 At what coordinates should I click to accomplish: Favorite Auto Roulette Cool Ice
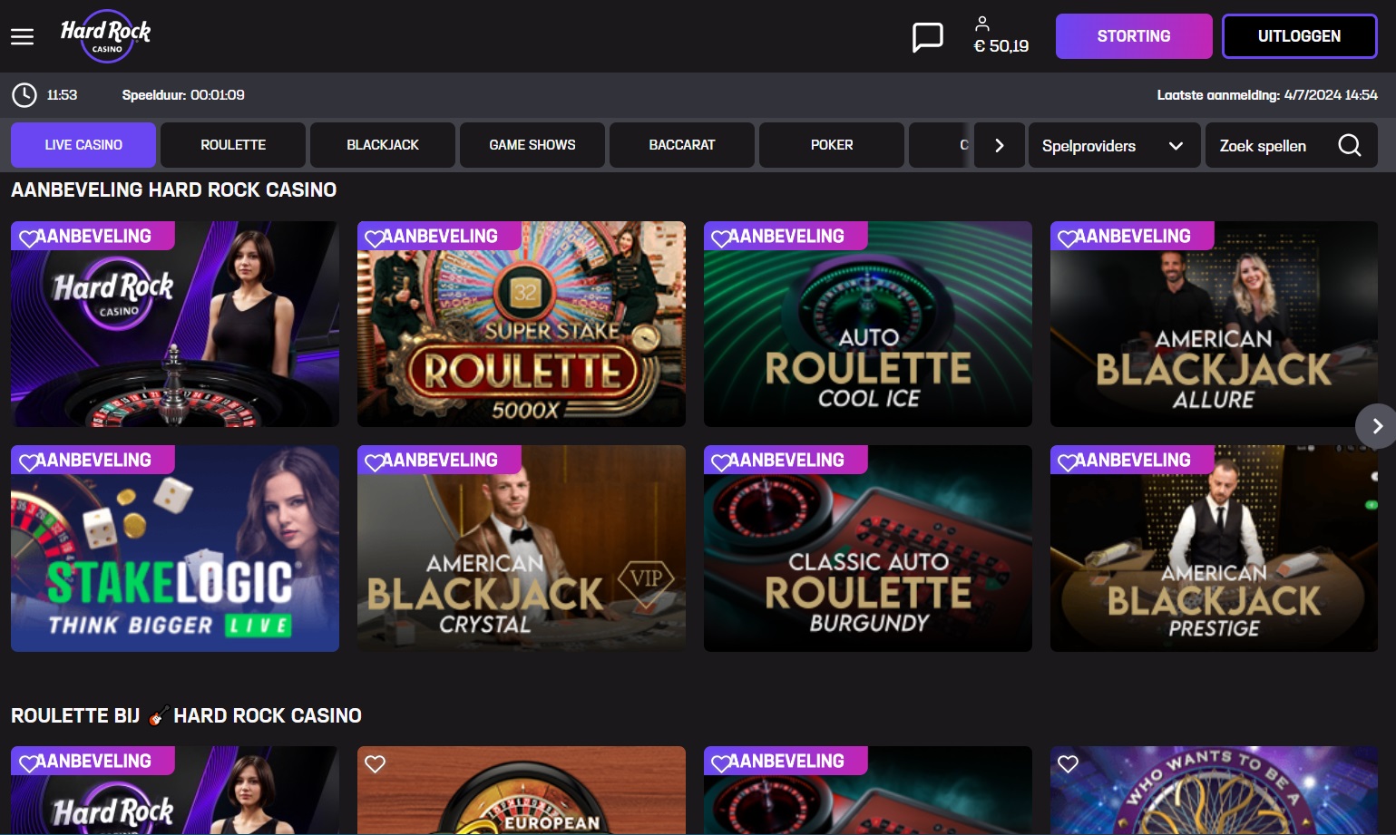point(721,238)
